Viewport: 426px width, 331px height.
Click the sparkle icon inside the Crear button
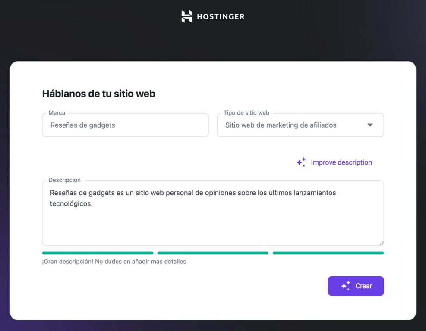pos(345,285)
